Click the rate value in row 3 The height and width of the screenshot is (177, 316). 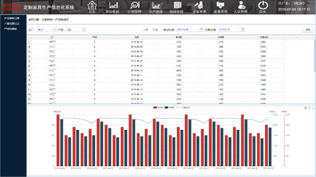[263, 51]
